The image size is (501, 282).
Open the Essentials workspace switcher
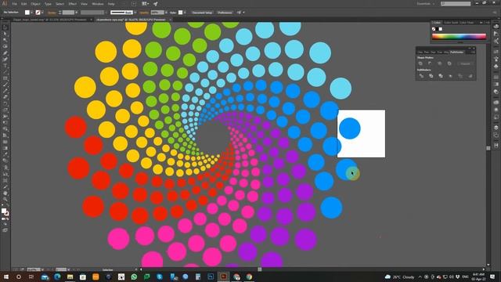tap(426, 4)
